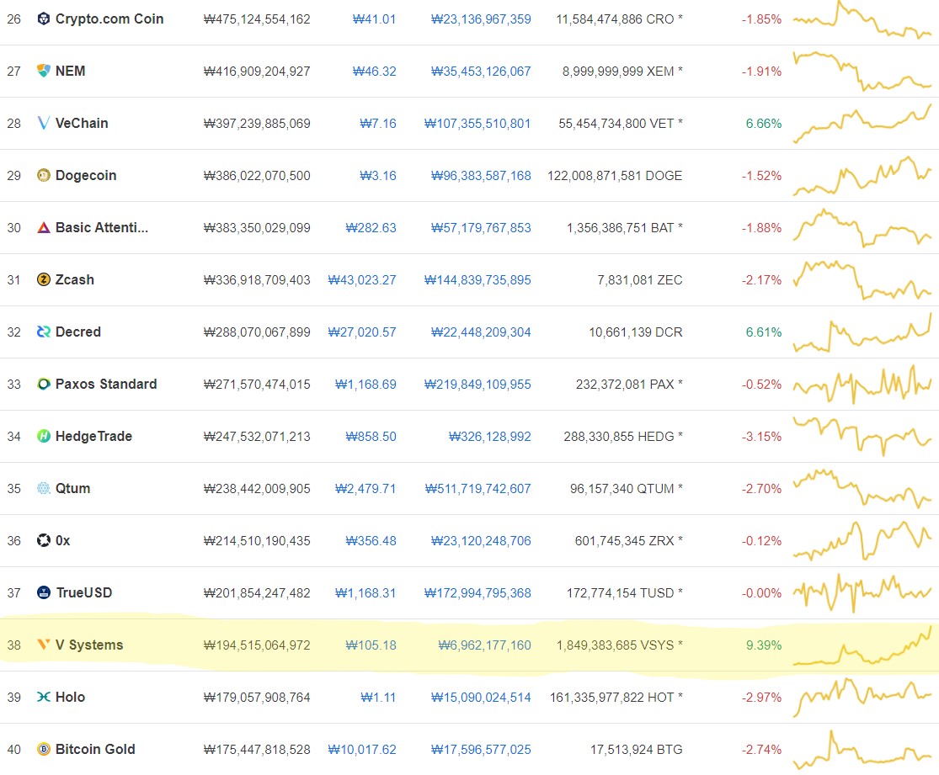Click Paxos Standard volume ₩219,849,109,955
The width and height of the screenshot is (939, 775).
coord(478,385)
